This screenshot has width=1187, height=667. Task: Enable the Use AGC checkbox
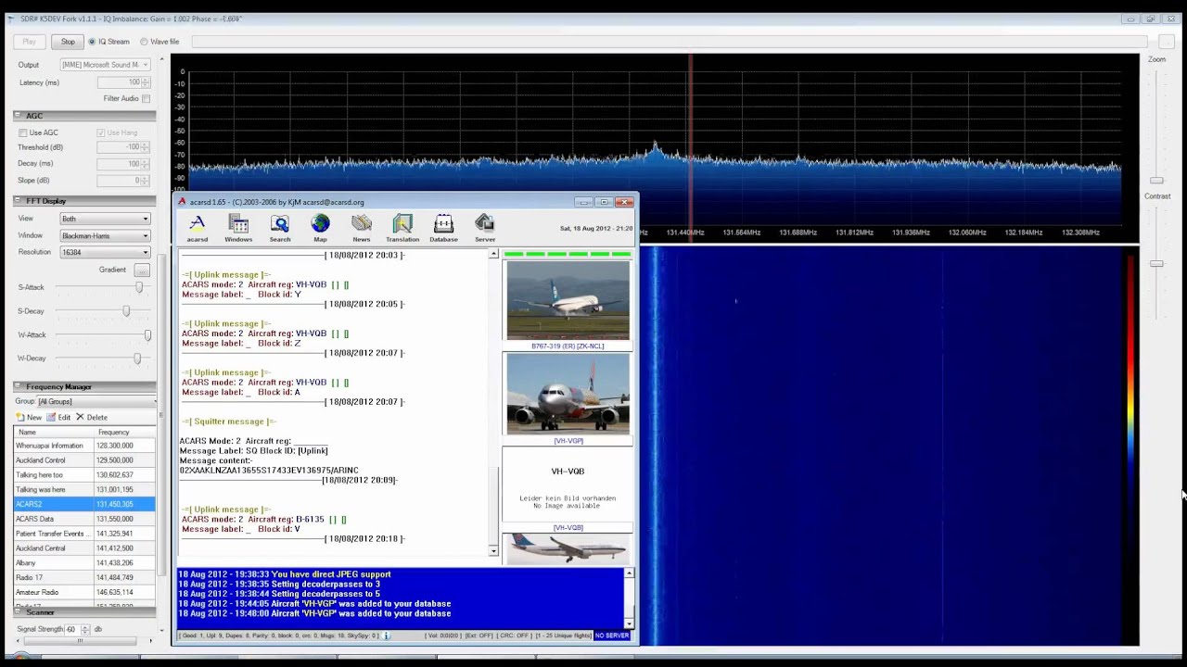click(23, 132)
